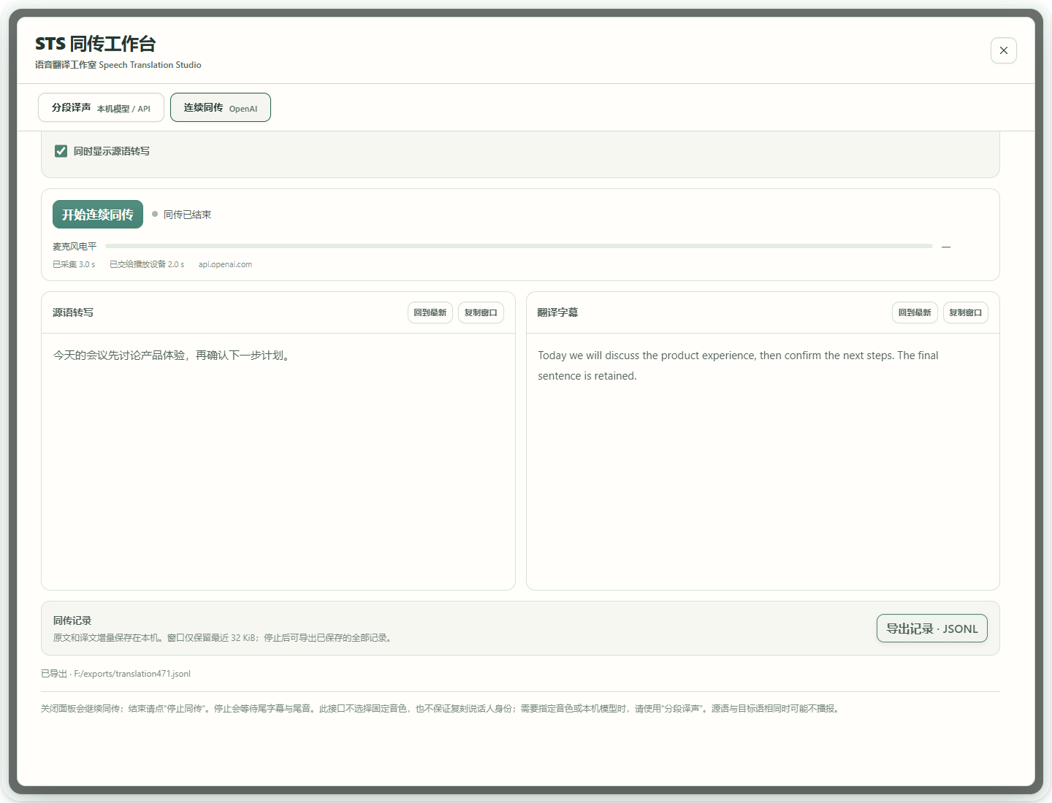Click the exported path F:/exports/translation471.jsonl
1052x803 pixels.
[132, 674]
